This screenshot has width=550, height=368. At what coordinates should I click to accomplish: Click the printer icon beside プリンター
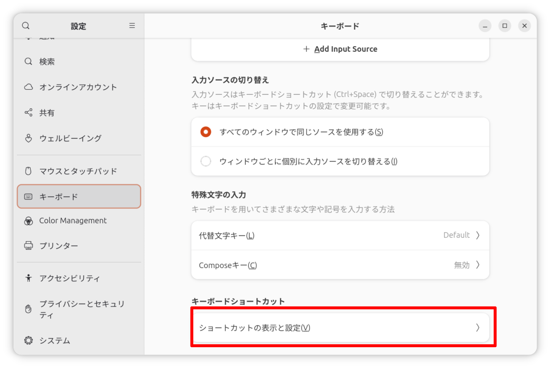point(28,245)
